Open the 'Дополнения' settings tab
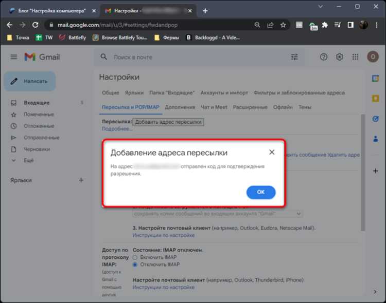The image size is (386, 303). point(180,107)
